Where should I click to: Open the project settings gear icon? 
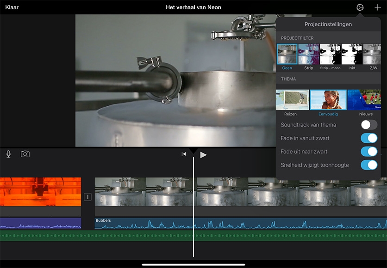[360, 7]
